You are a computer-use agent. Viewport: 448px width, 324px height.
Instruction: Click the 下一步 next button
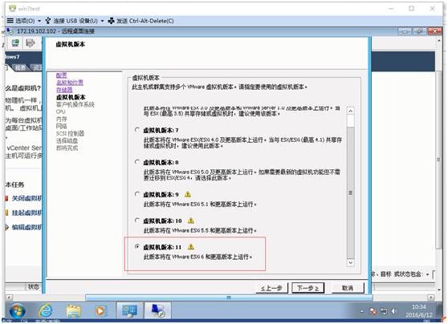(308, 288)
